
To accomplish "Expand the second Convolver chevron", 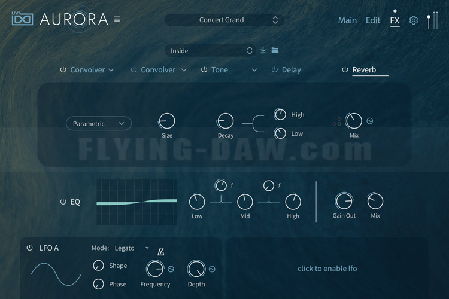I will [x=184, y=70].
